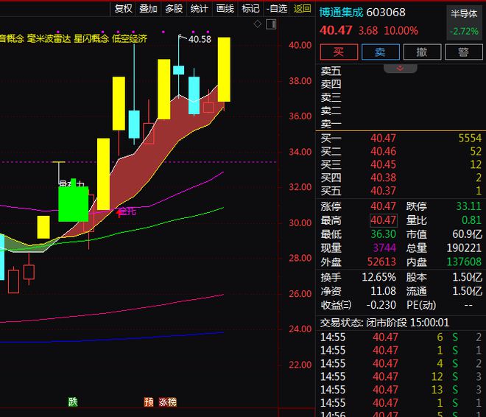Open the 统计 statistics tool
Image resolution: width=486 pixels, height=417 pixels.
coord(200,9)
